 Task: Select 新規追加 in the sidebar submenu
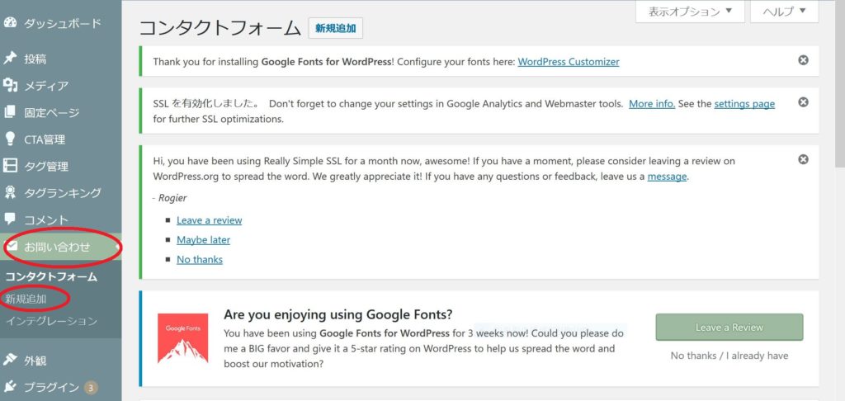pyautogui.click(x=26, y=300)
